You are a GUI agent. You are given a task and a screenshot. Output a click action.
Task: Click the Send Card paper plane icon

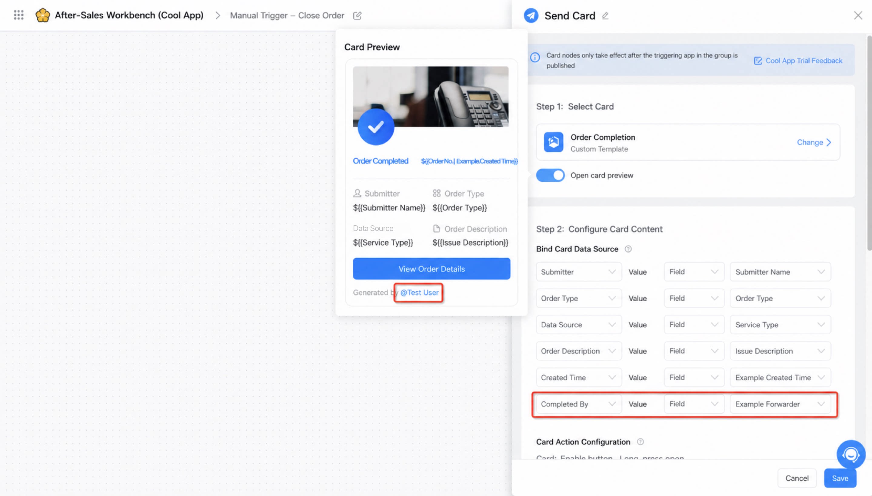pyautogui.click(x=531, y=16)
